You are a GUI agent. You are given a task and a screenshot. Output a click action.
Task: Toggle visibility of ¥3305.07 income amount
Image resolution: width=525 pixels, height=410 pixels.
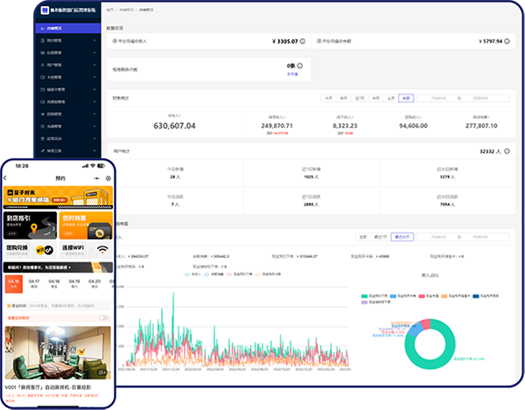pyautogui.click(x=304, y=41)
